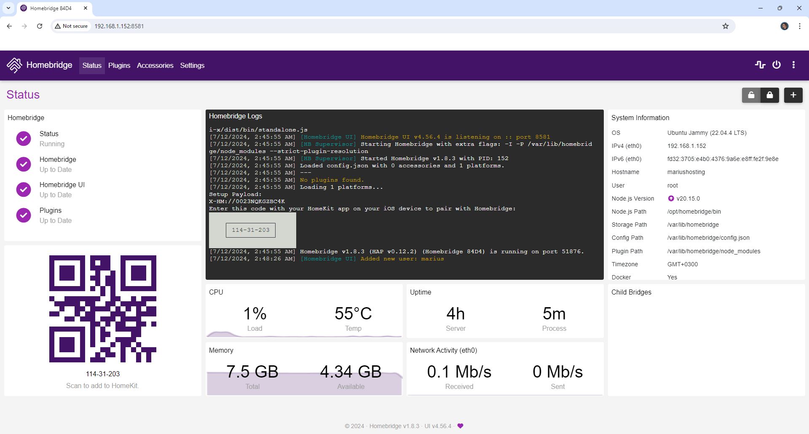
Task: Click the 7.5 GB total memory value
Action: tap(252, 372)
